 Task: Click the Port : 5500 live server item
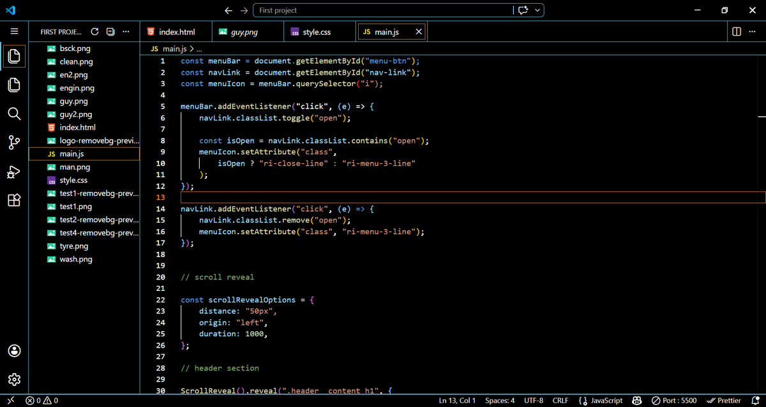674,401
